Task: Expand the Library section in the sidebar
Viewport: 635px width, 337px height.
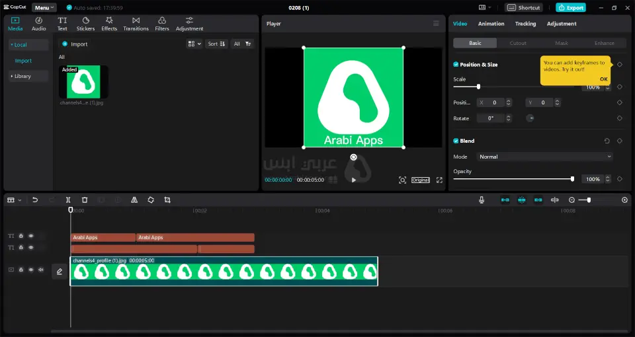Action: coord(22,76)
